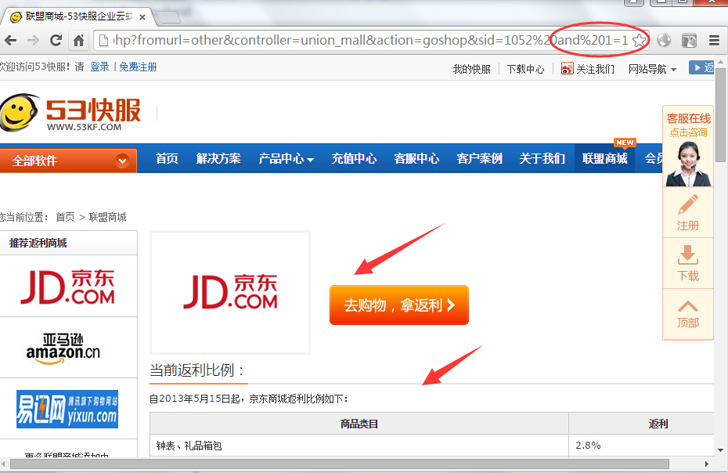
Task: Click the browser back arrow
Action: coord(11,41)
